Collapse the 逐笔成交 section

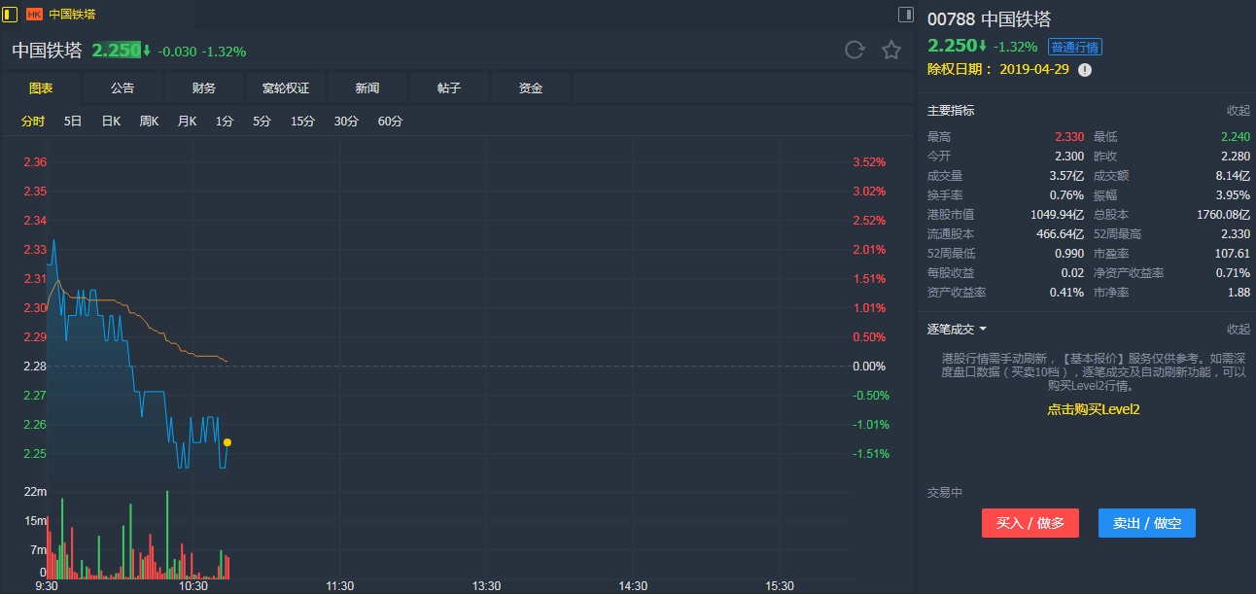click(x=1238, y=330)
